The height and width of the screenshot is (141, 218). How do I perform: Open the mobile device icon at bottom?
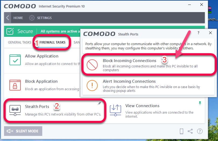181,131
